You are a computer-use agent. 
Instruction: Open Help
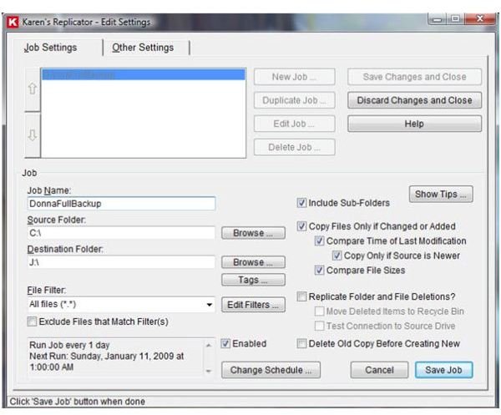click(414, 124)
